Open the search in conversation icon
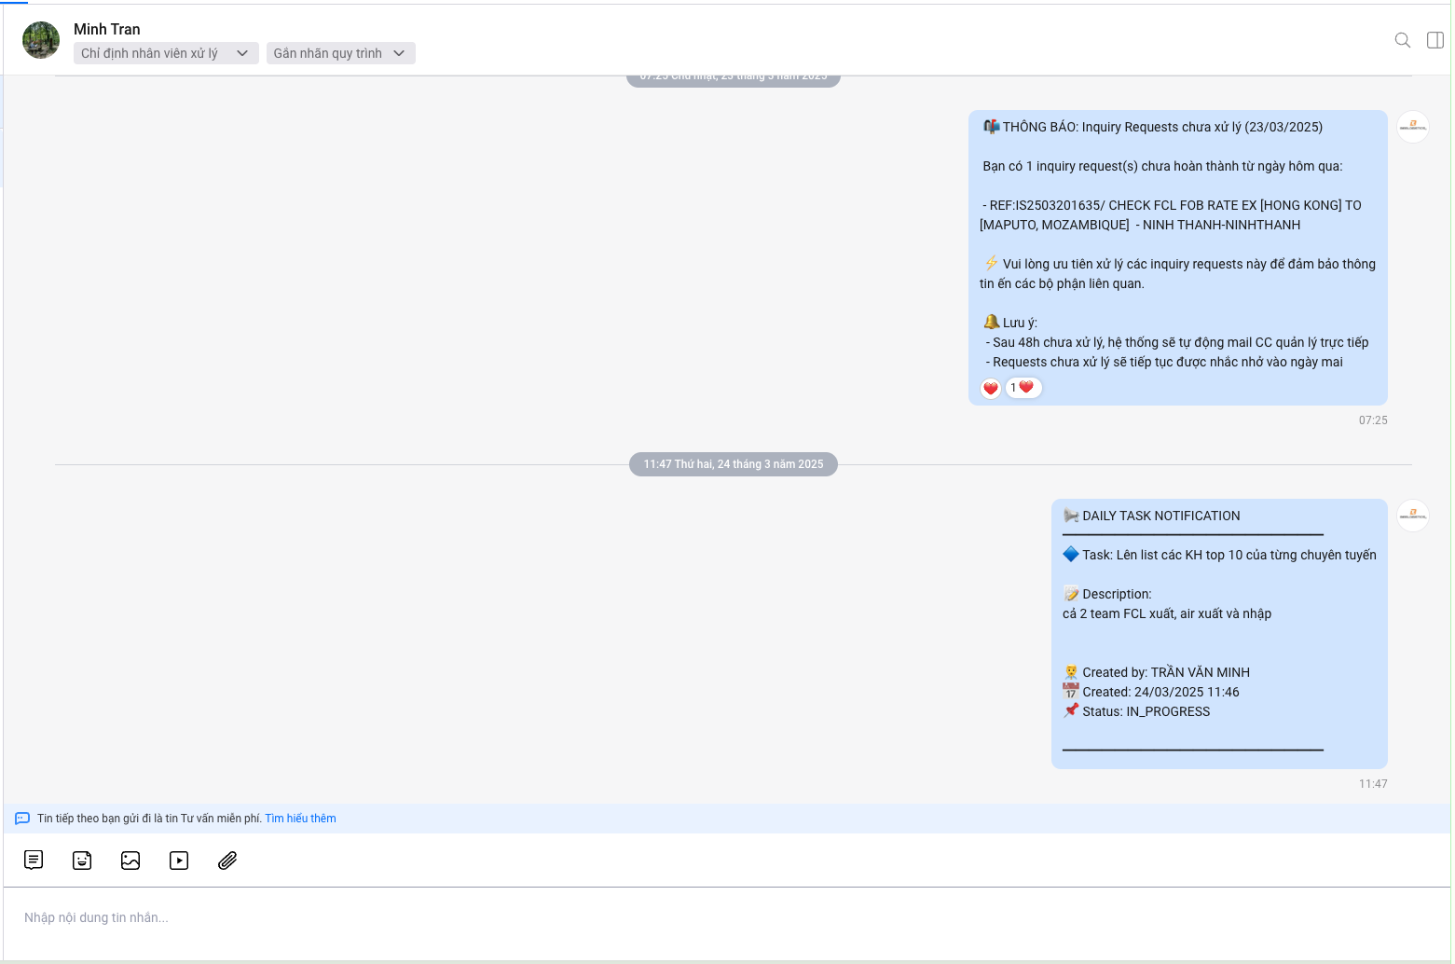 pyautogui.click(x=1402, y=40)
